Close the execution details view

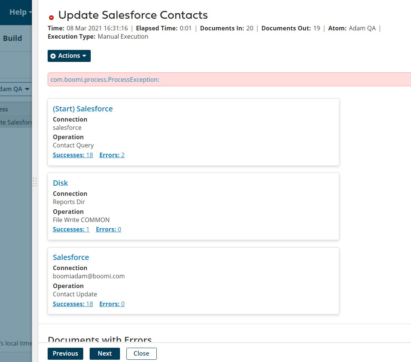[x=141, y=353]
